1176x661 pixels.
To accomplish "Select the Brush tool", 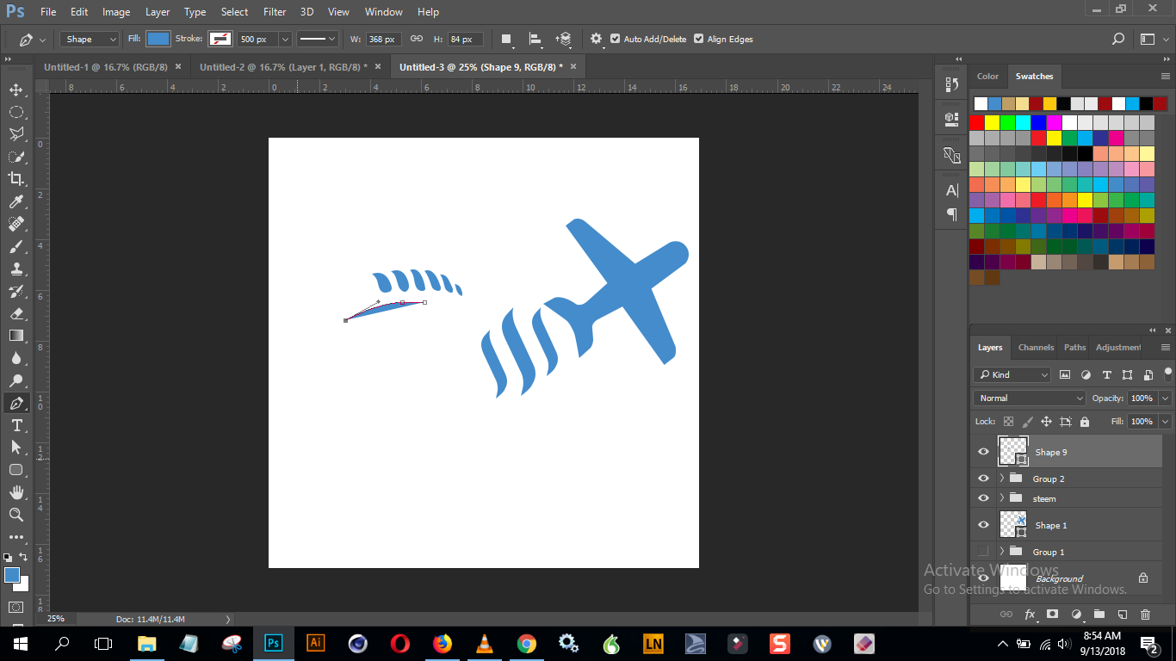I will [x=15, y=246].
